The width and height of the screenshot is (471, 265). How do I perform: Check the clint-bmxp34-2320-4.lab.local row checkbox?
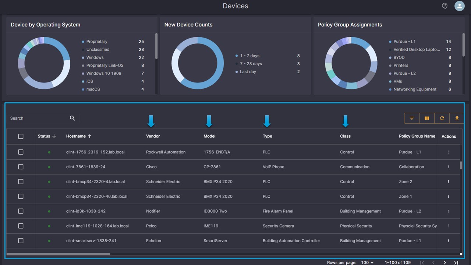pyautogui.click(x=21, y=181)
